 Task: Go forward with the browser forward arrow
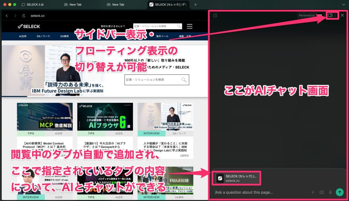pos(15,16)
